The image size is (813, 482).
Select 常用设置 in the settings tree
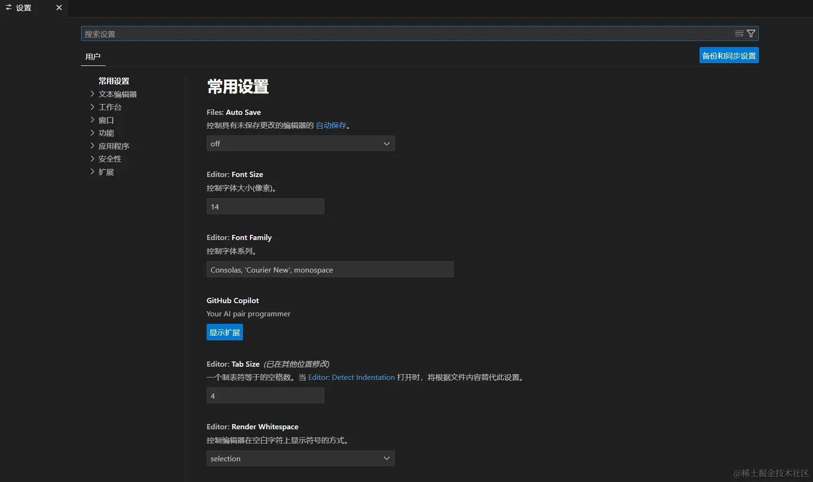(x=114, y=81)
